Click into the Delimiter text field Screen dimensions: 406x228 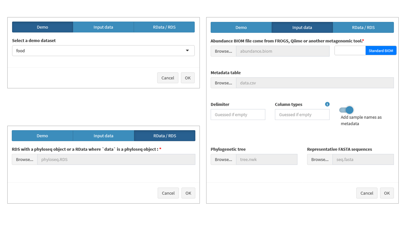[238, 115]
